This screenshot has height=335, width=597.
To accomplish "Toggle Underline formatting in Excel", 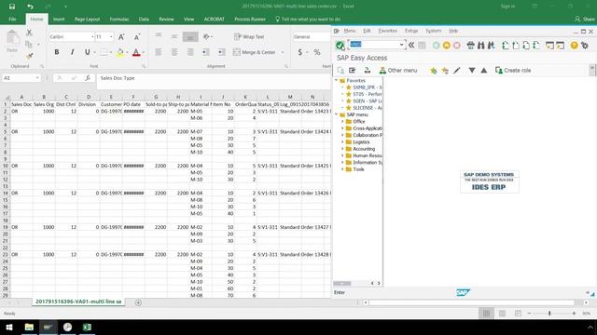I will [x=87, y=52].
